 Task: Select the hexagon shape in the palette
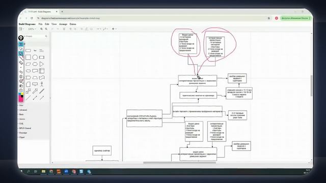click(35, 64)
